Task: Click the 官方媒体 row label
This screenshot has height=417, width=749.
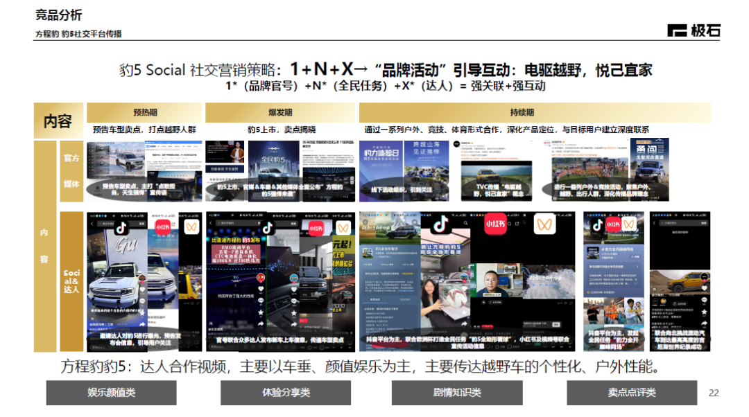Action: [71, 171]
